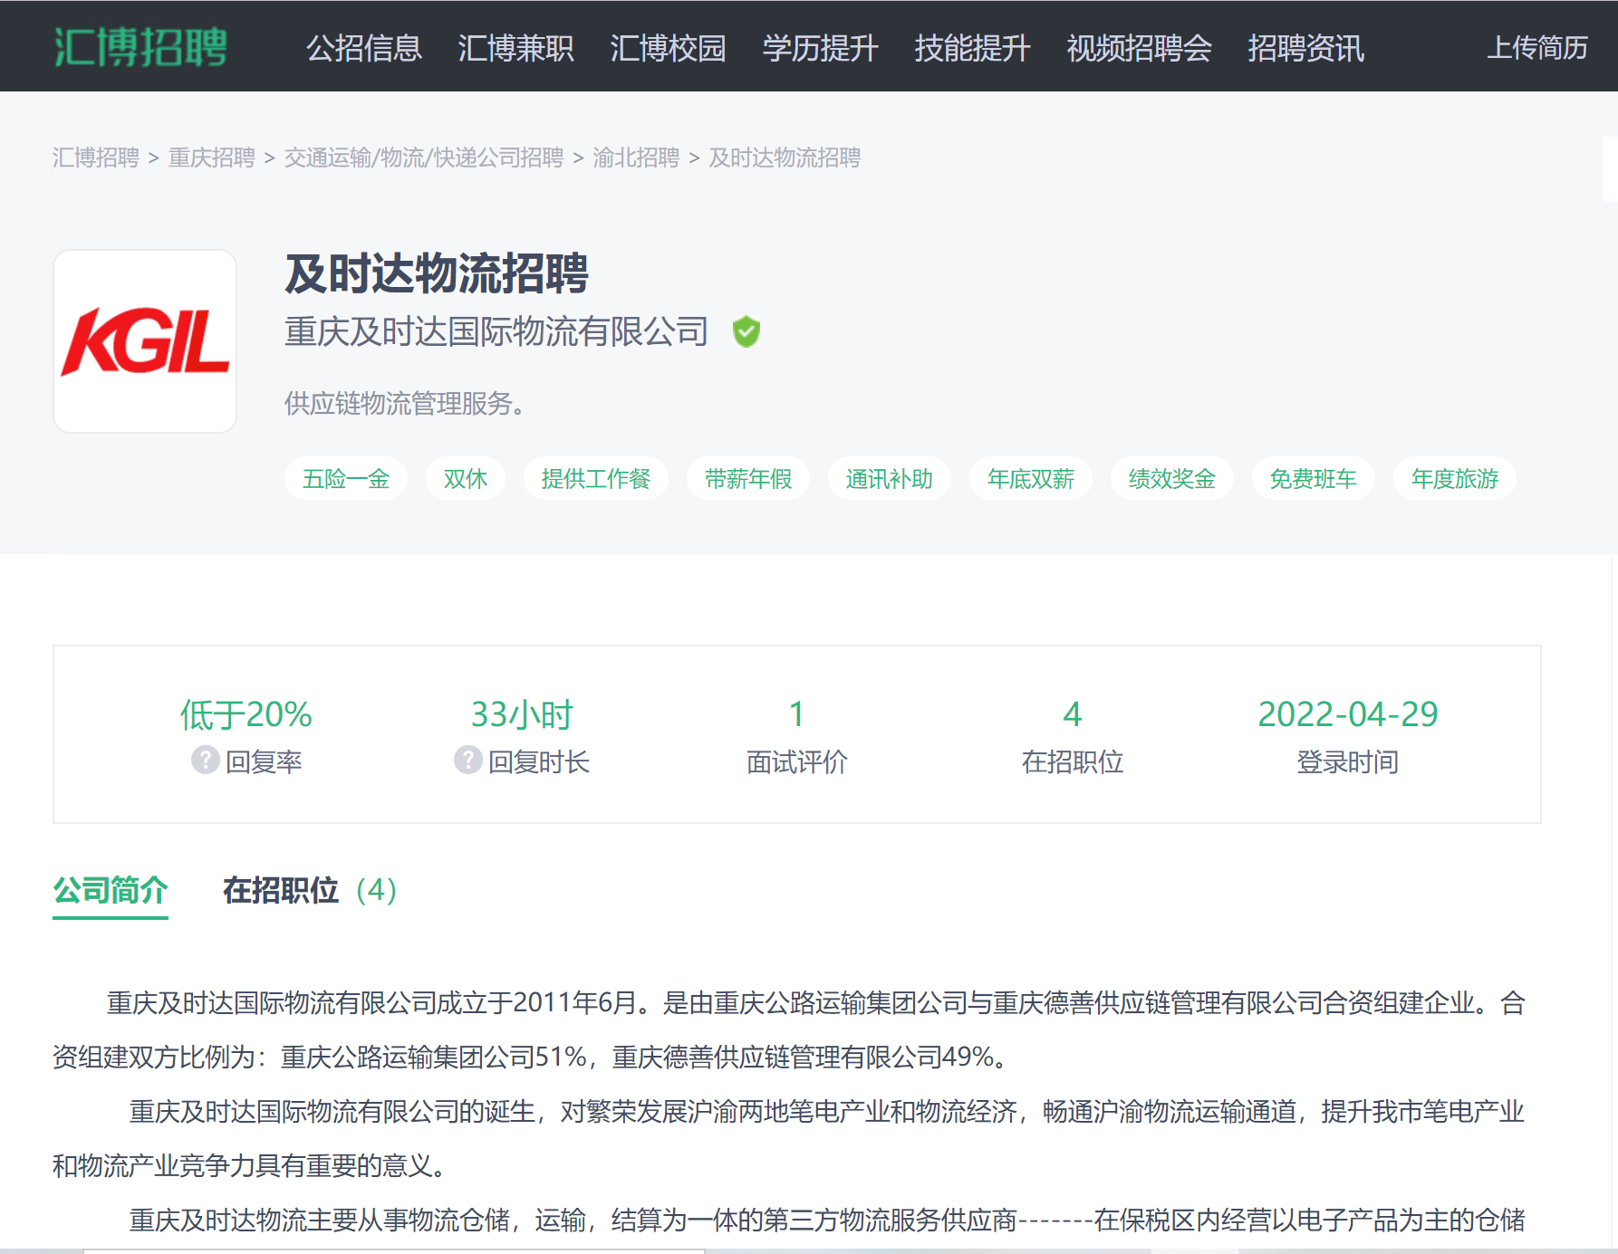Viewport: 1618px width, 1254px height.
Task: Click the question mark icon beside 回复时长
Action: tap(468, 760)
